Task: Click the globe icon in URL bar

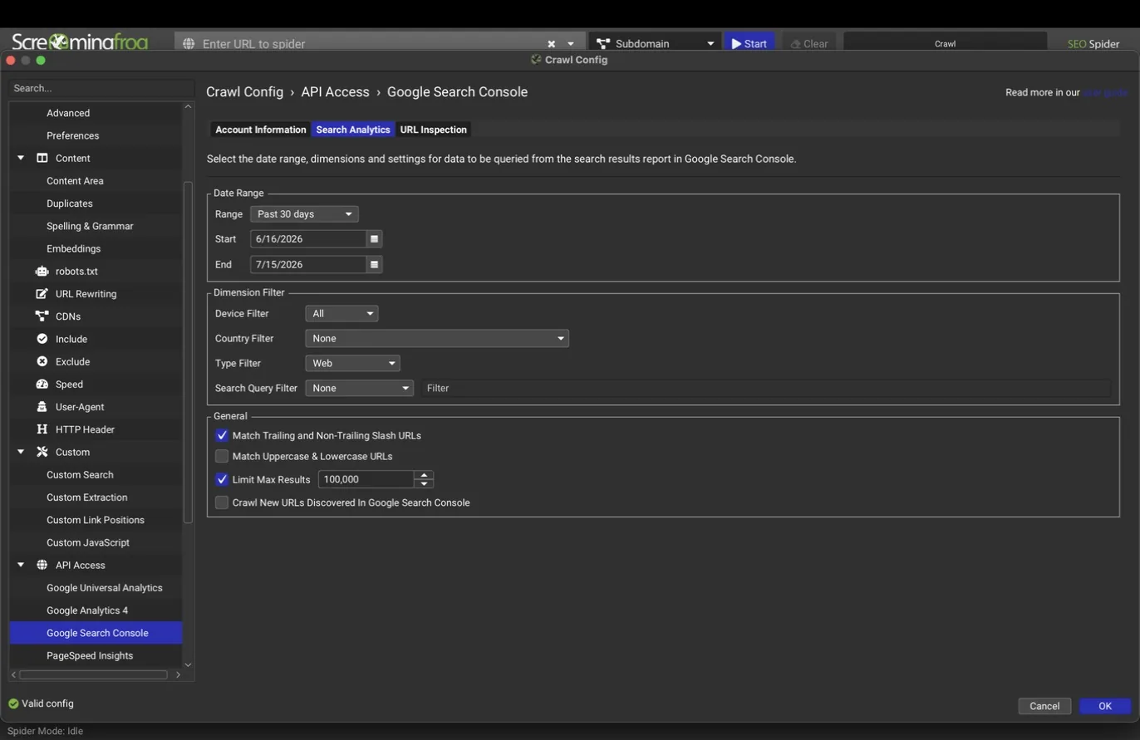Action: [189, 43]
